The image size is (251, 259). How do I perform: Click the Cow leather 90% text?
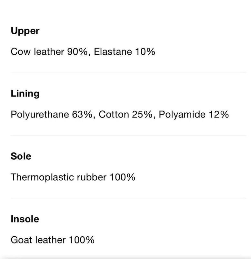click(49, 51)
